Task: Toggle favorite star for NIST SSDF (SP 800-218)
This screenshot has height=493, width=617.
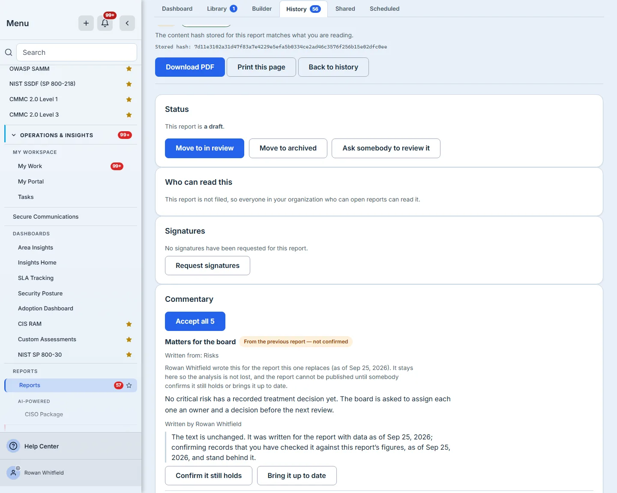Action: click(129, 84)
